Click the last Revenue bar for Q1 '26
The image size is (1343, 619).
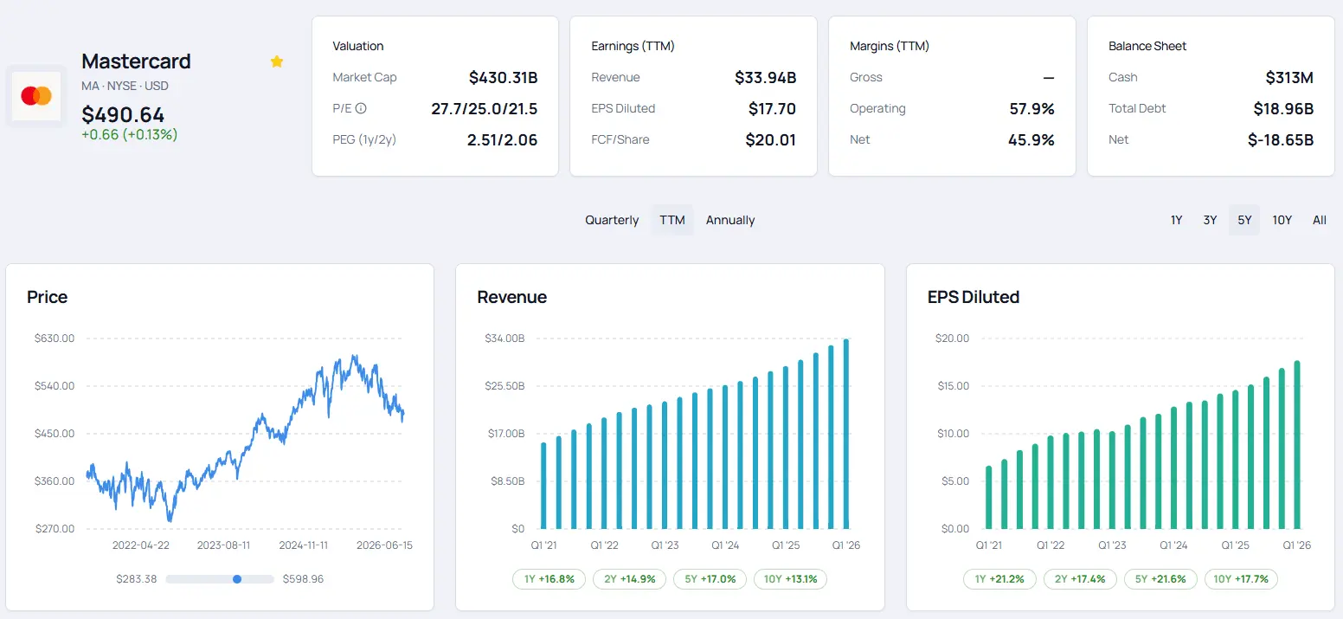pyautogui.click(x=845, y=434)
